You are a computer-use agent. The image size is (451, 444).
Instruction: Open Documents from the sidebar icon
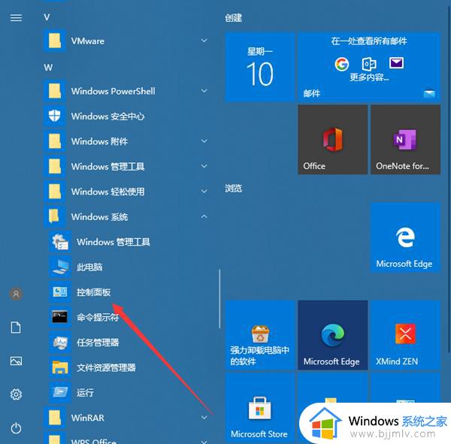(16, 328)
